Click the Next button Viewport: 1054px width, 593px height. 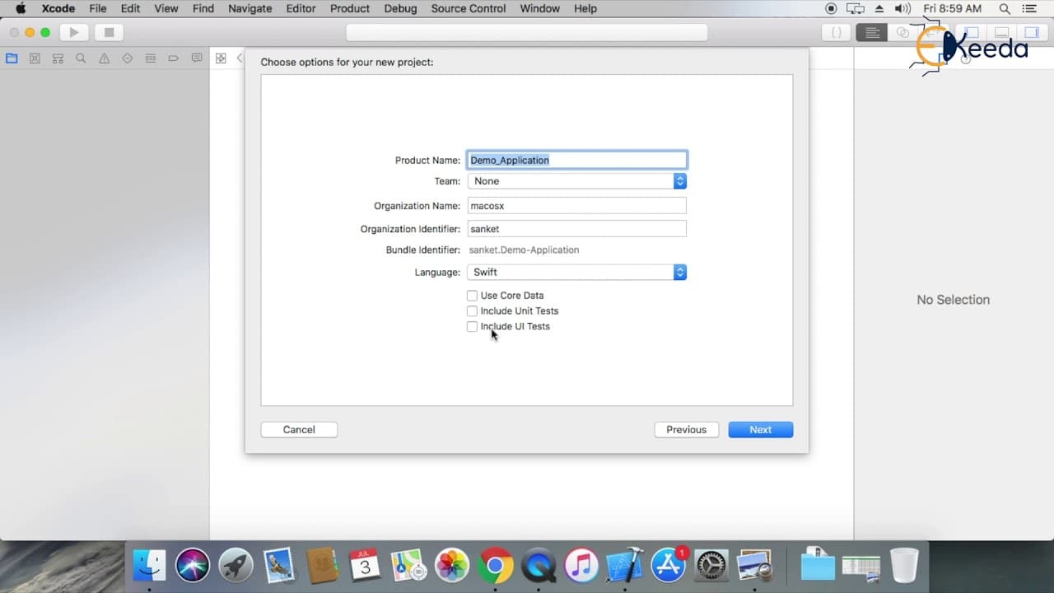coord(761,429)
